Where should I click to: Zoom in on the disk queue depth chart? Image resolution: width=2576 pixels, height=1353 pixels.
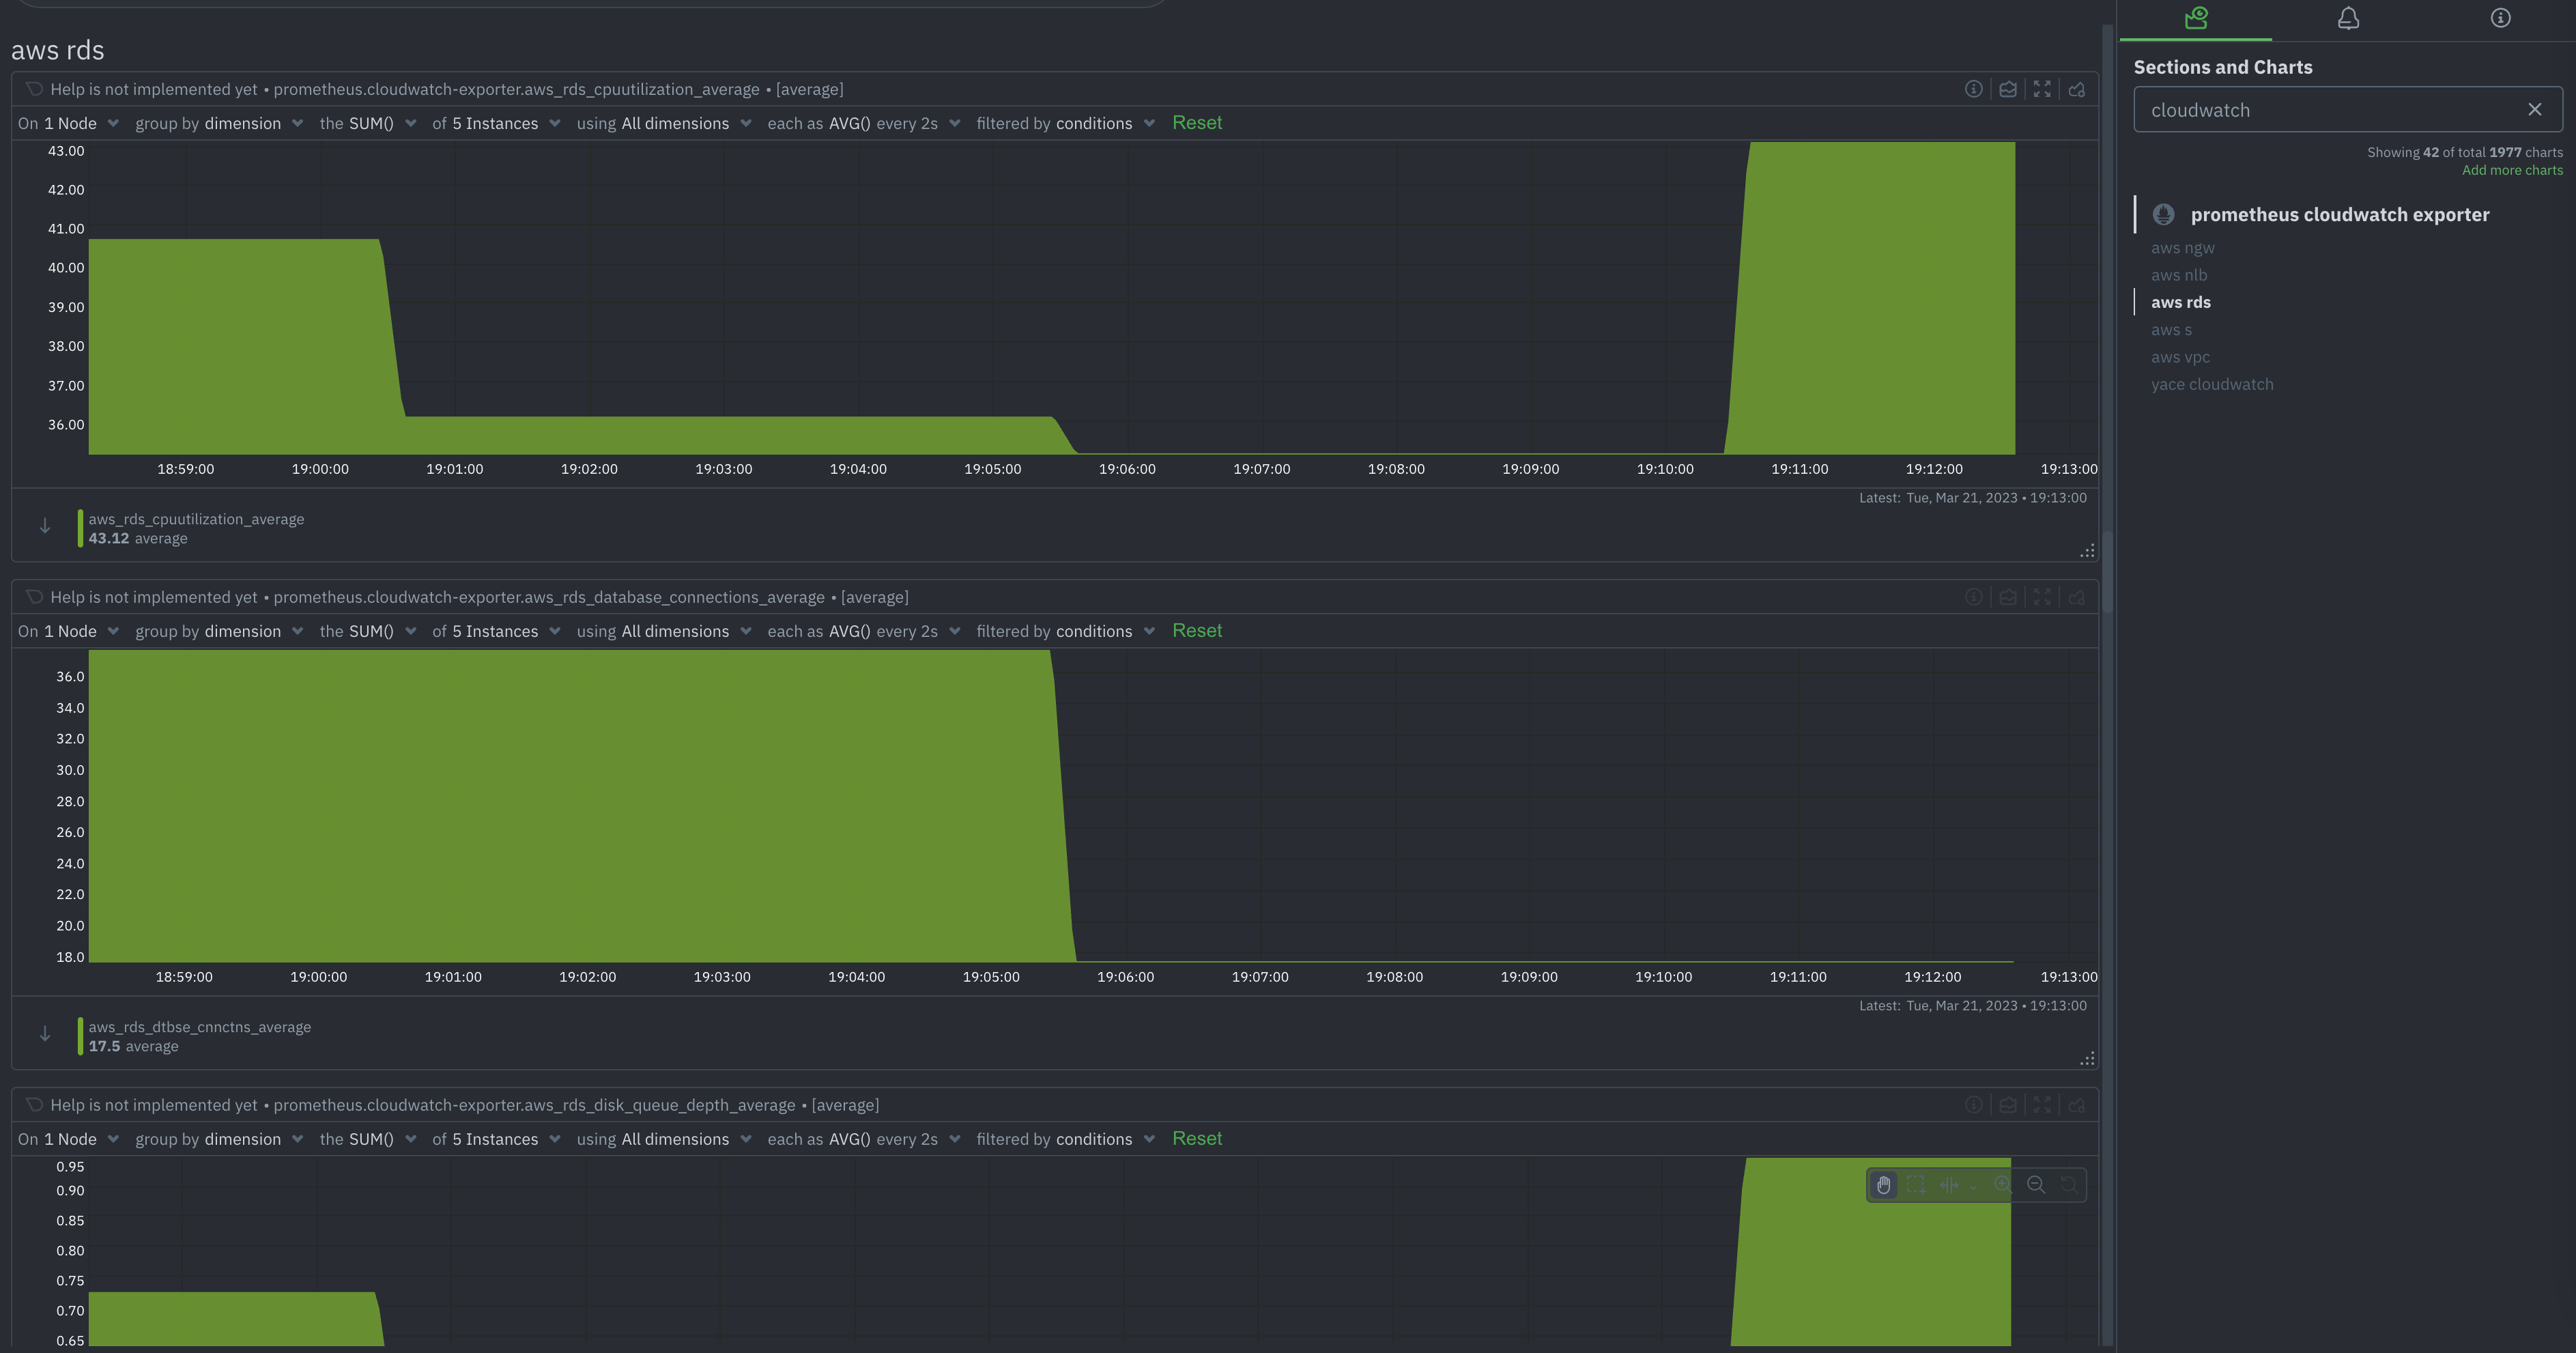pyautogui.click(x=2002, y=1185)
